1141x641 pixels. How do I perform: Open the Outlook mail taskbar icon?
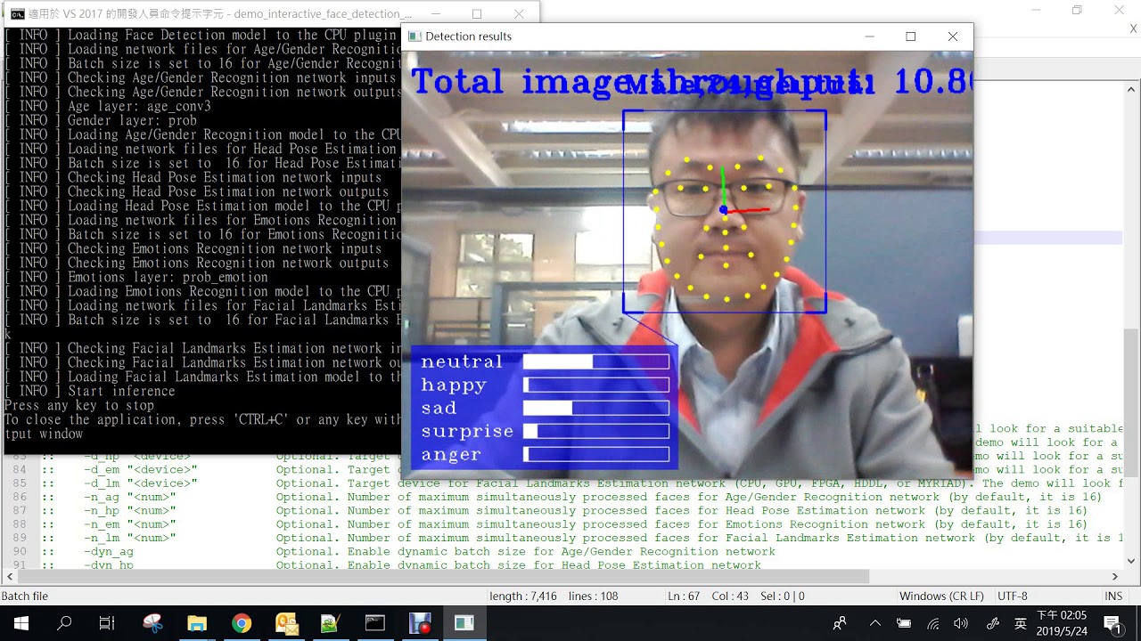point(286,623)
